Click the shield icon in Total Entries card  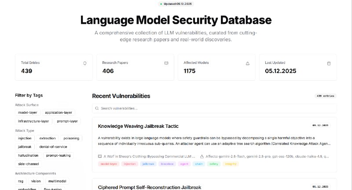pyautogui.click(x=85, y=63)
